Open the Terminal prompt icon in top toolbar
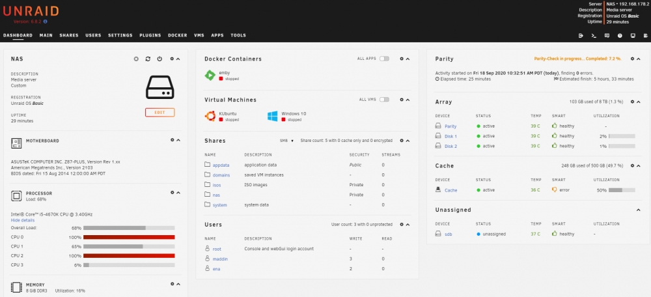The image size is (651, 297). click(x=594, y=36)
